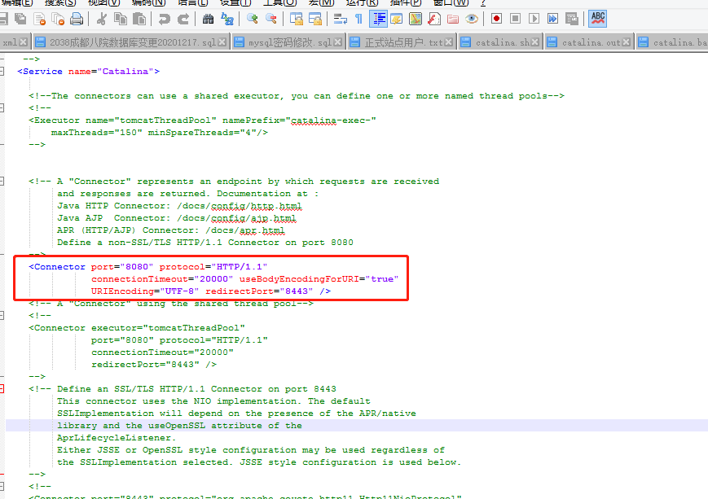The width and height of the screenshot is (708, 499).
Task: Stop macro recording
Action: point(515,19)
